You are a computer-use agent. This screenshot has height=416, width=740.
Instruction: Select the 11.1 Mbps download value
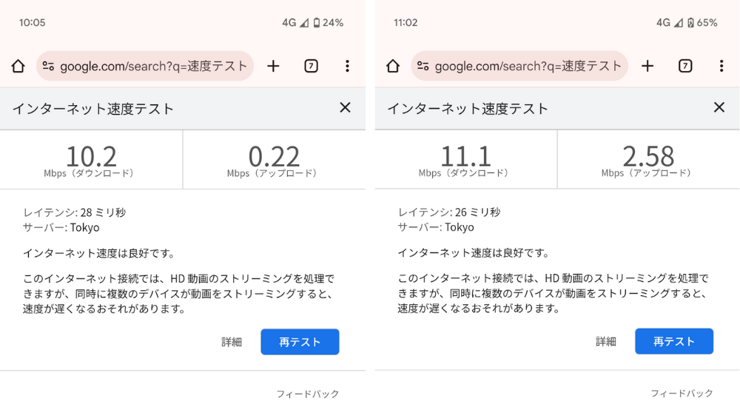[x=465, y=156]
